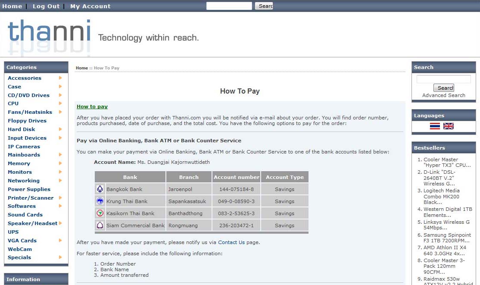Expand the Mainboards category arrow
This screenshot has height=285, width=480.
(60, 154)
